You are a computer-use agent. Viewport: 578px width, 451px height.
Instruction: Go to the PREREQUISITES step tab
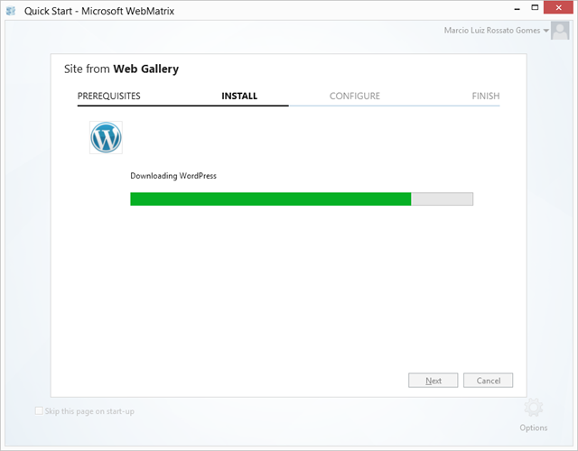click(108, 97)
